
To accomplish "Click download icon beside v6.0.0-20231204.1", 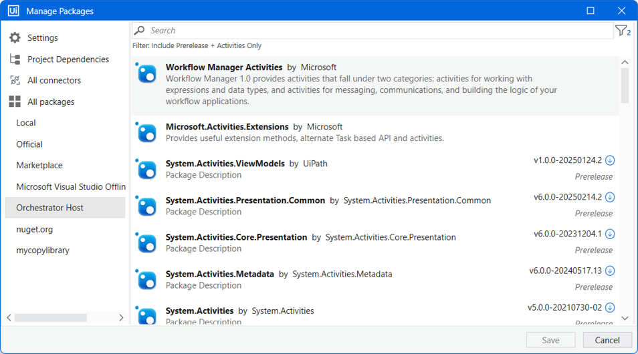I will coord(609,234).
